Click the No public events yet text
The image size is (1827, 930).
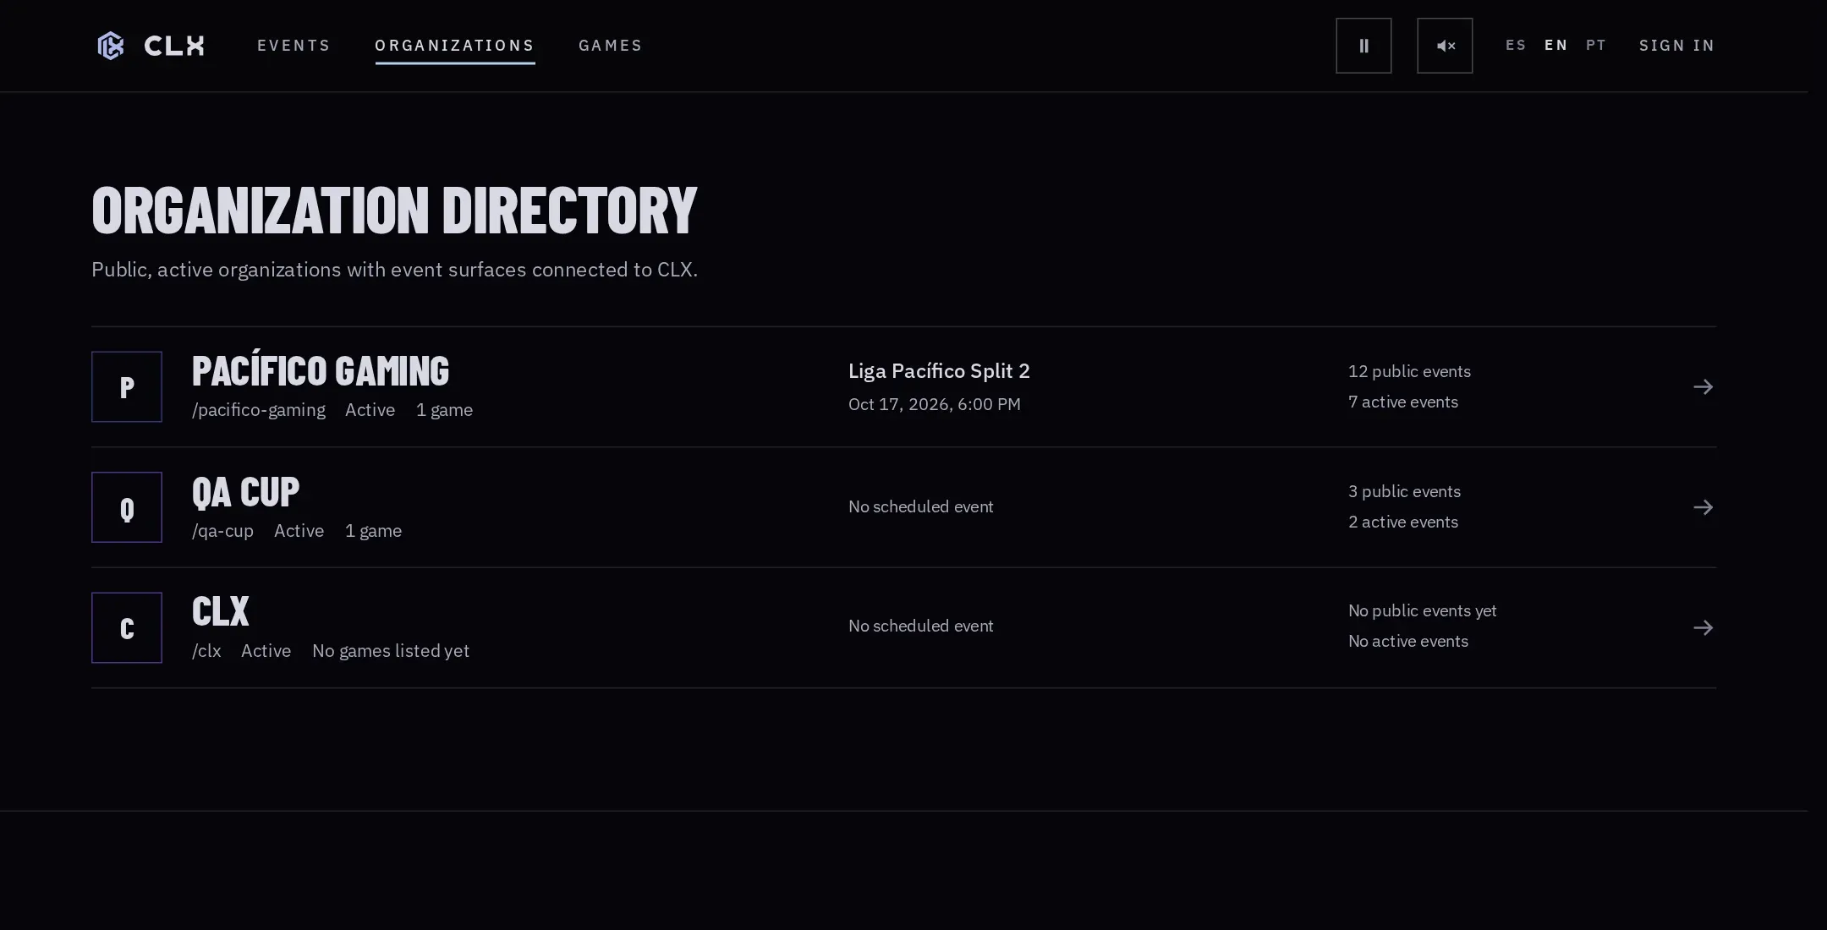tap(1423, 611)
